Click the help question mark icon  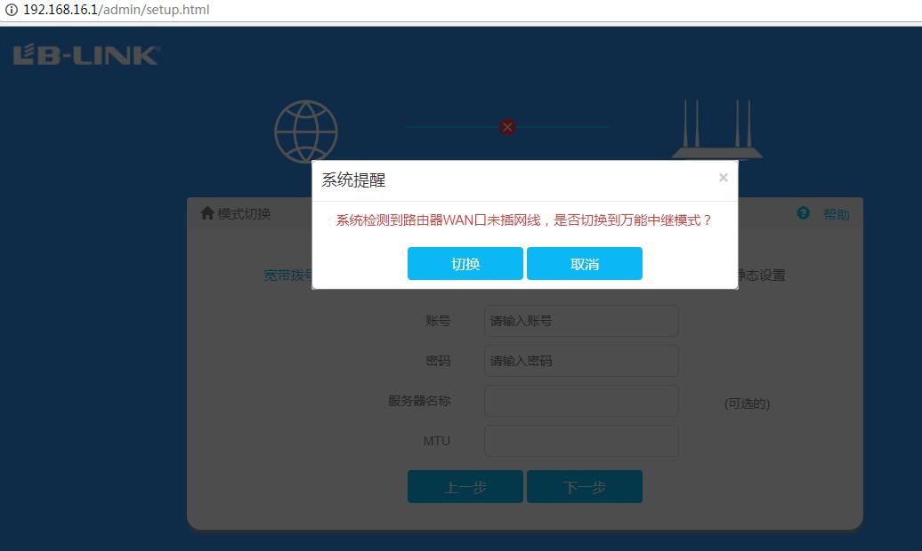[x=804, y=213]
